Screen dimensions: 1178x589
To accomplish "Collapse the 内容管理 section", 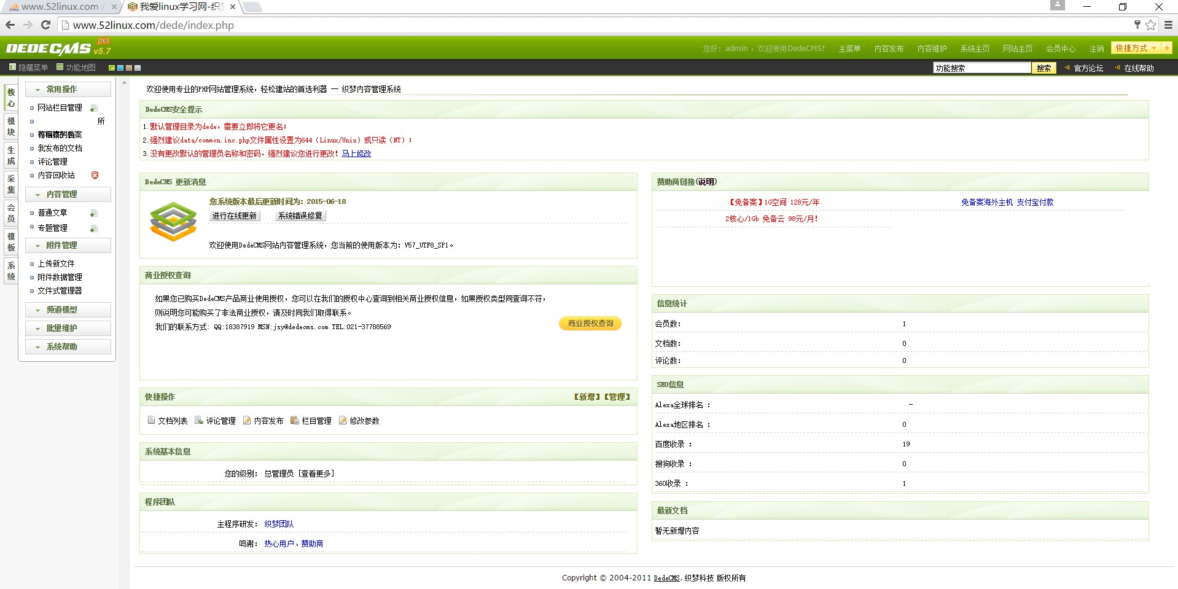I will [68, 195].
